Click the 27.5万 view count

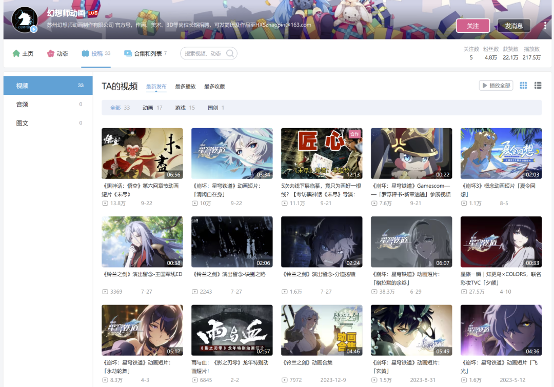pyautogui.click(x=477, y=292)
